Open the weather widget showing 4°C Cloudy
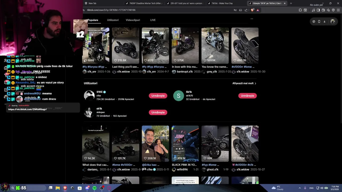This screenshot has height=192, width=342. tap(277, 188)
